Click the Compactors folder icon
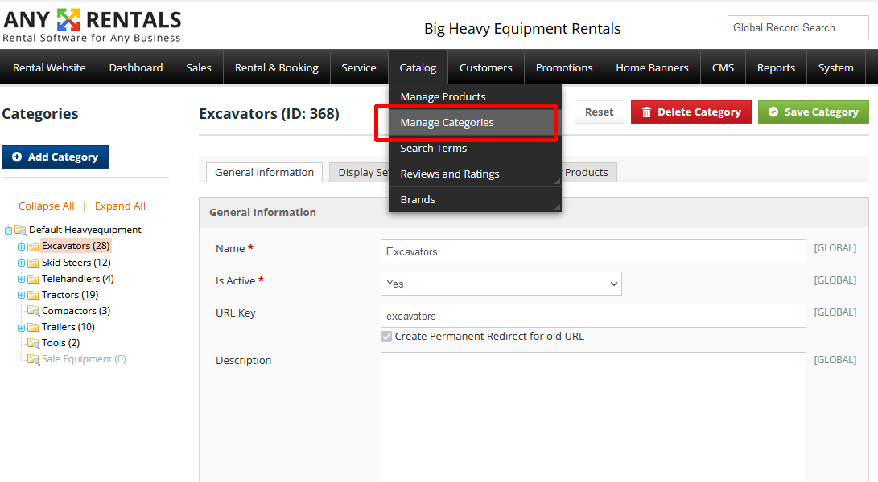 [33, 311]
